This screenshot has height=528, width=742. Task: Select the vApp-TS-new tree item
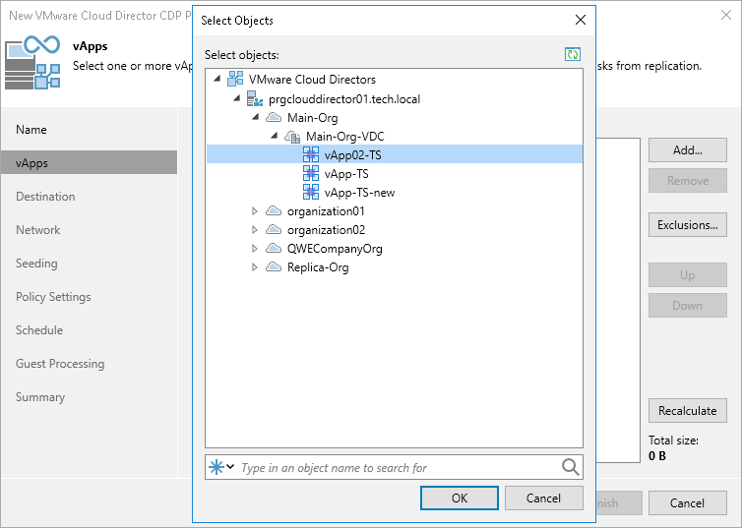(359, 193)
